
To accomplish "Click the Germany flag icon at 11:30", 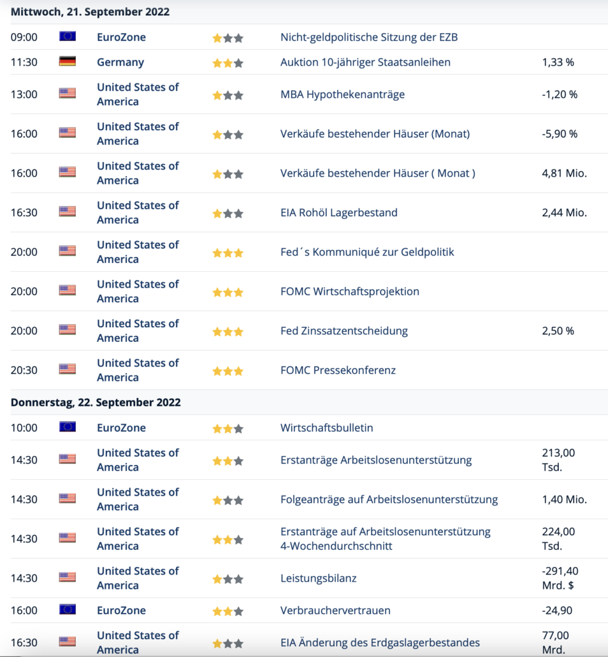I will 67,61.
